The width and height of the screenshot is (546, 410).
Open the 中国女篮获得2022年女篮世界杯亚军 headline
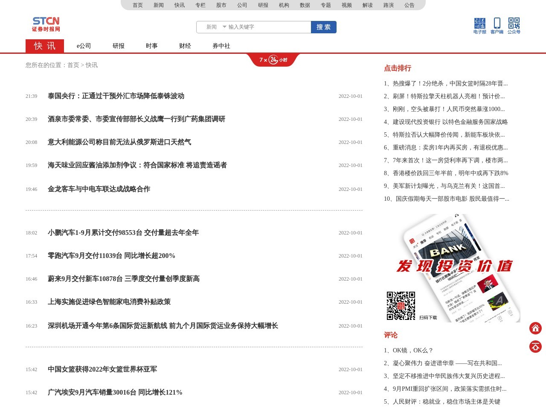click(102, 369)
